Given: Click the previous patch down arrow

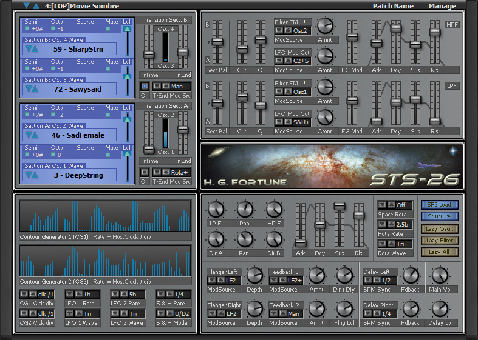Looking at the screenshot, I should click(x=27, y=5).
